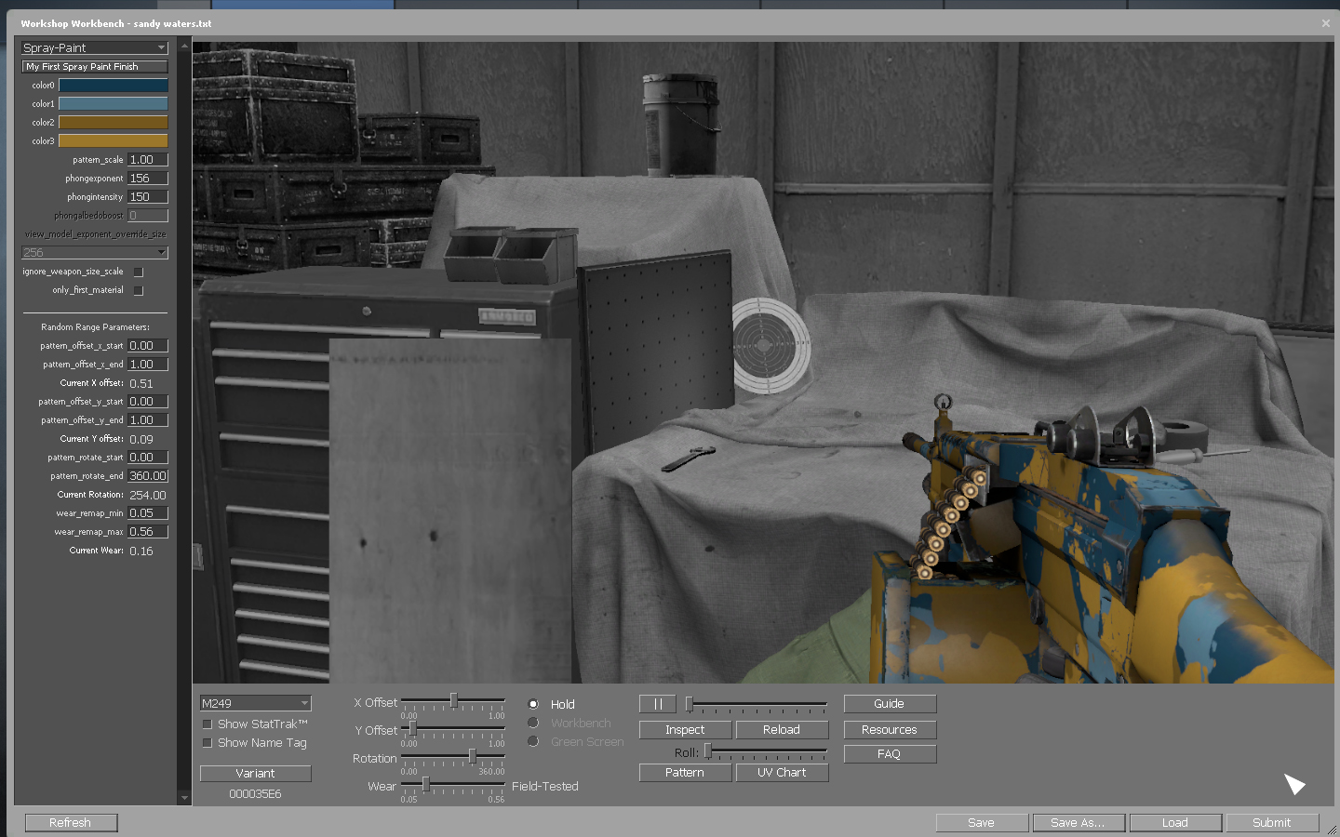1340x837 pixels.
Task: Click the Roll slider
Action: pyautogui.click(x=765, y=751)
